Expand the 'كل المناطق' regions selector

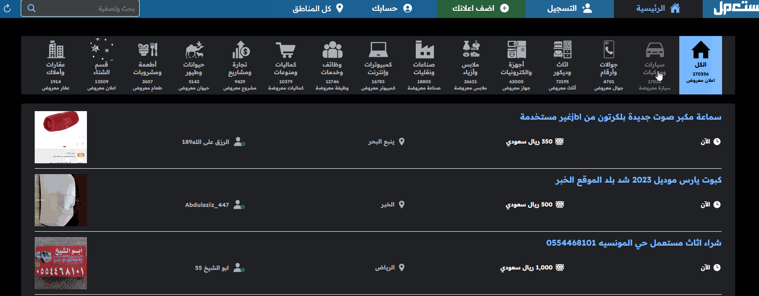pos(318,9)
